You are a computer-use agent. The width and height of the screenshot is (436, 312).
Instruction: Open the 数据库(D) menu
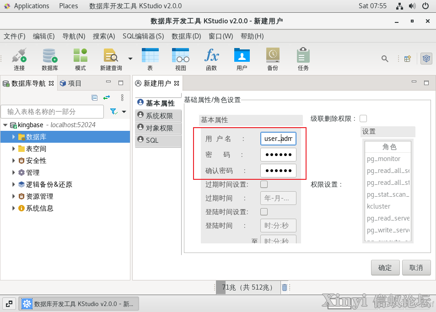[186, 37]
